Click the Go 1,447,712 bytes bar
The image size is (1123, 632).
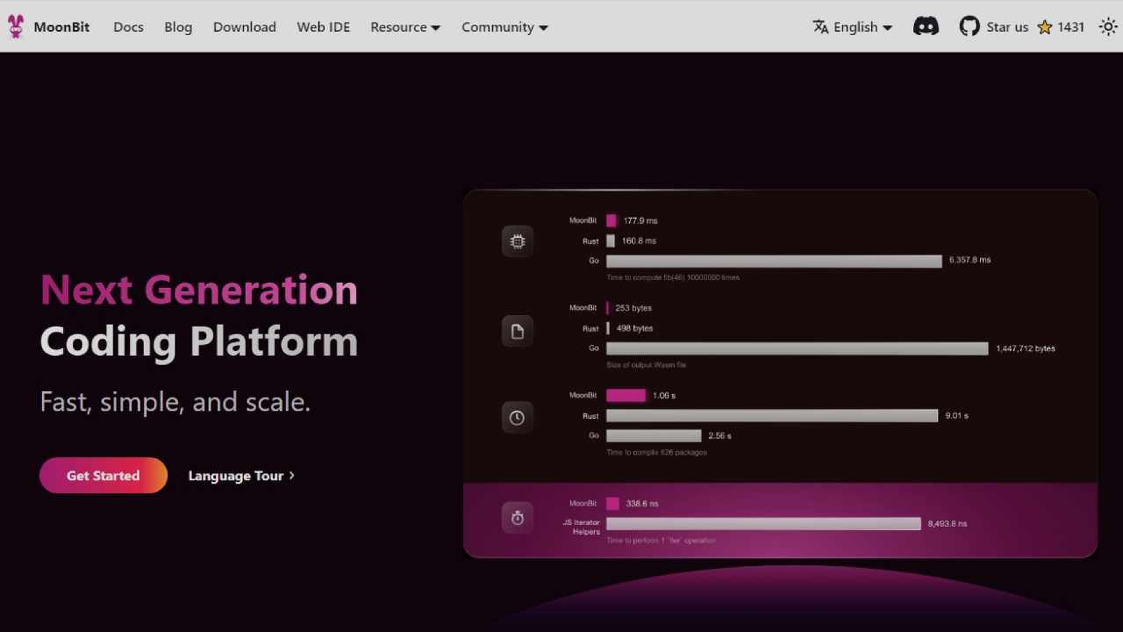[797, 348]
